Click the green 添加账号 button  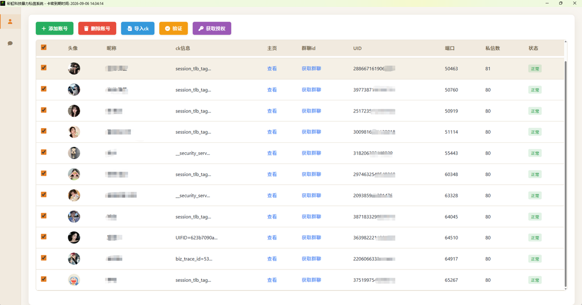point(55,29)
